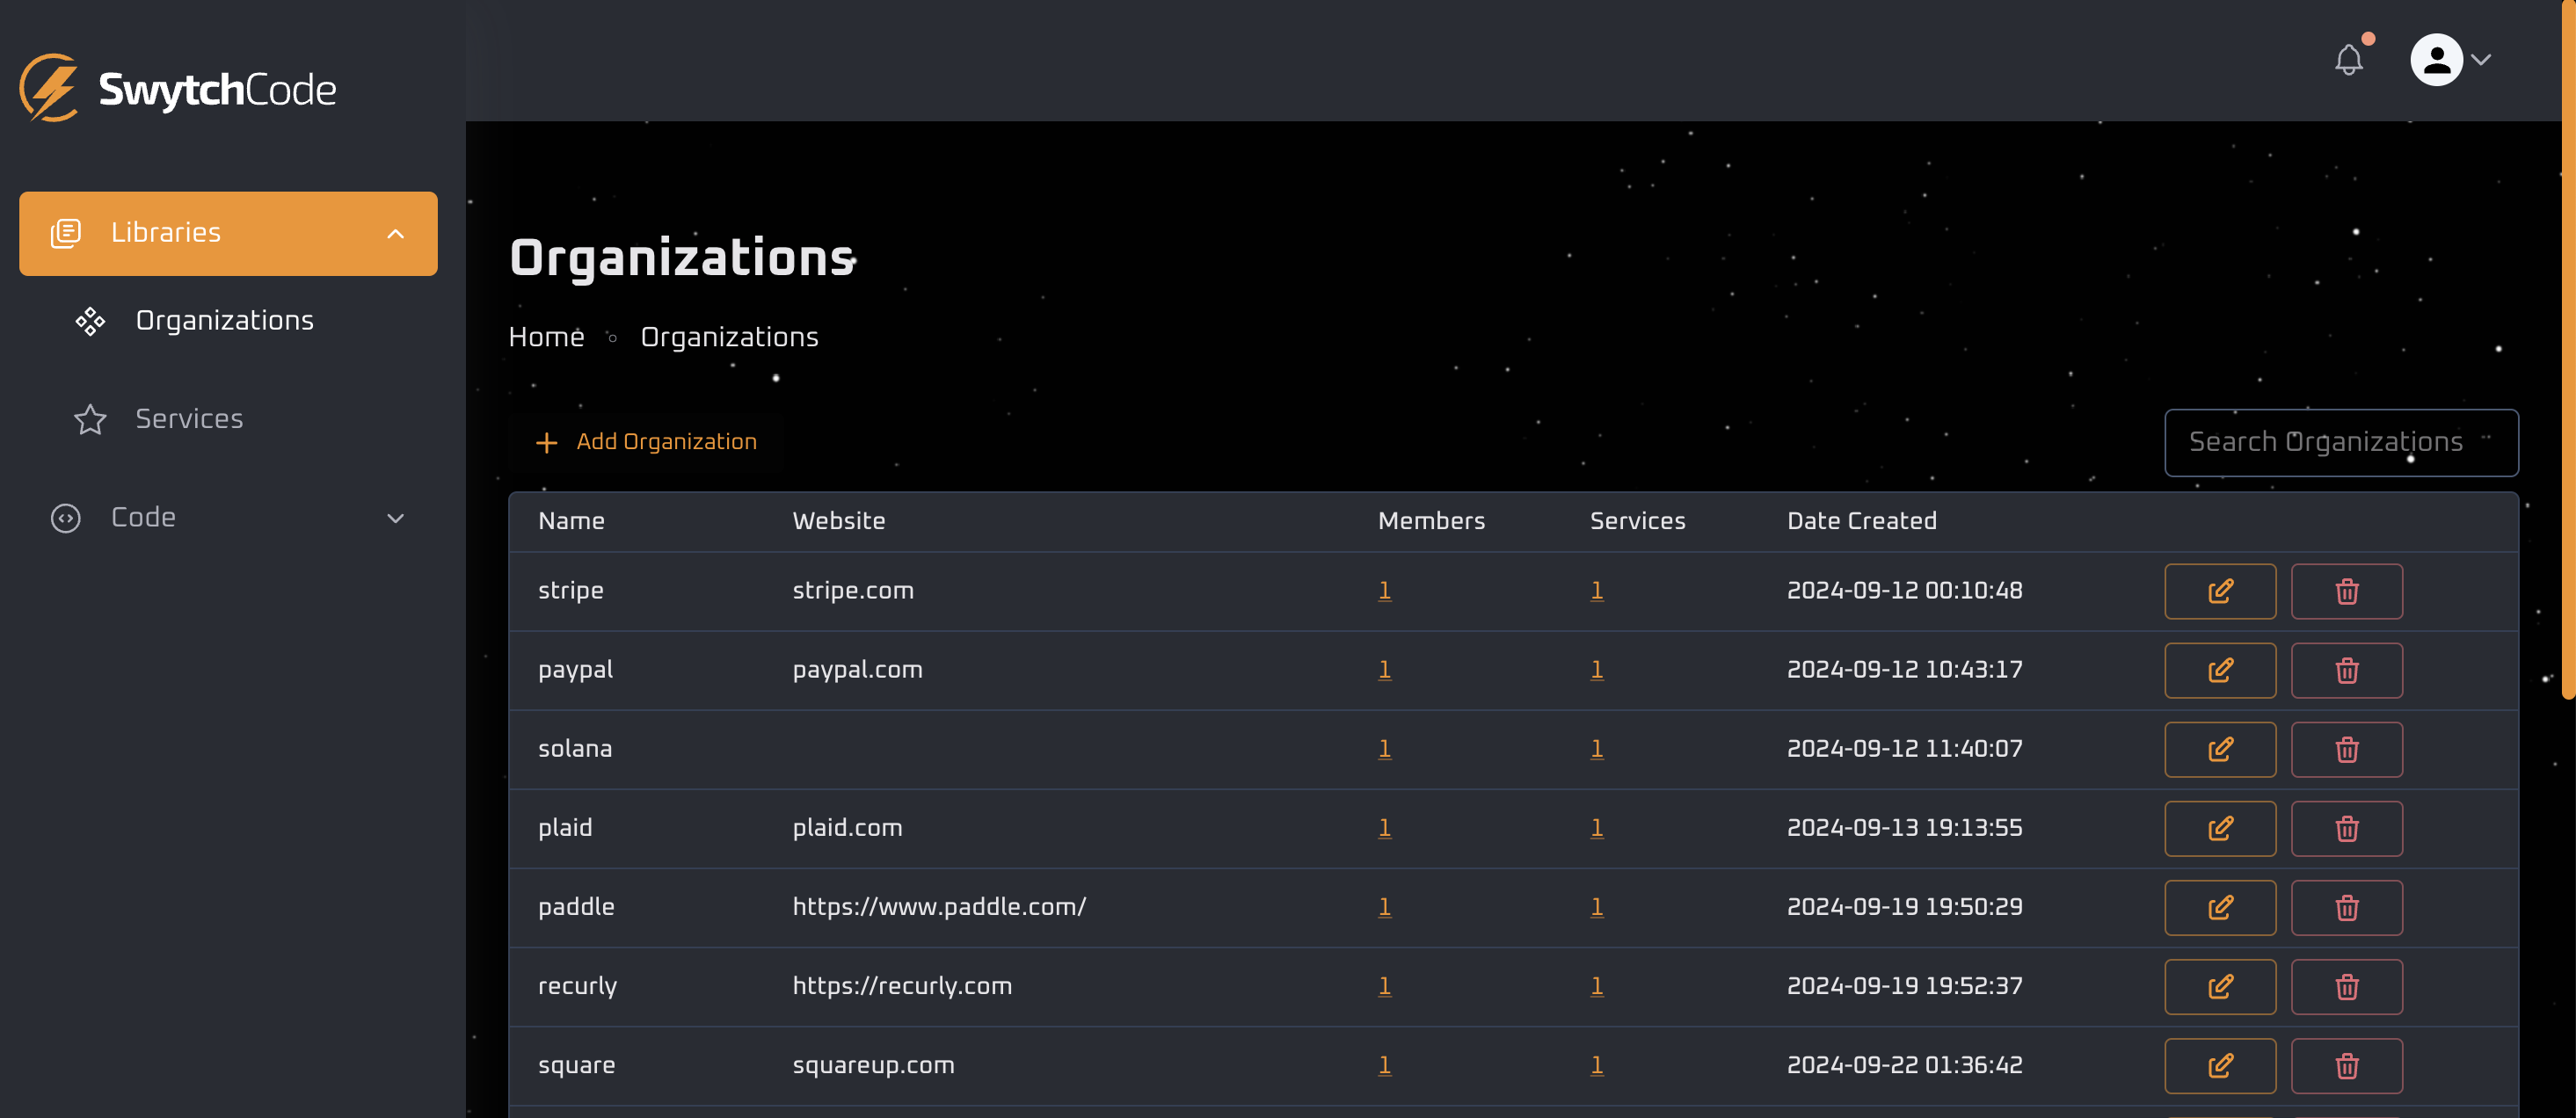Click date 2024-09-12 00:10:48

[1904, 590]
